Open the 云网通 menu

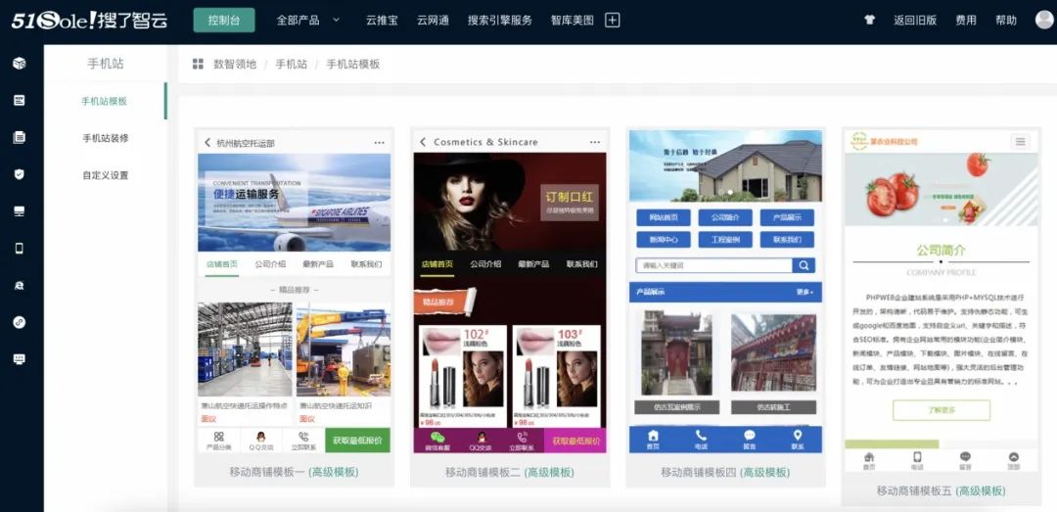(x=433, y=21)
